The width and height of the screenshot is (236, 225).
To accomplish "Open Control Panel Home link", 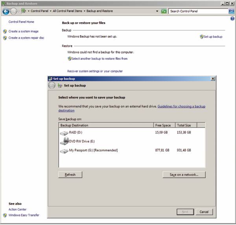I will pyautogui.click(x=21, y=22).
